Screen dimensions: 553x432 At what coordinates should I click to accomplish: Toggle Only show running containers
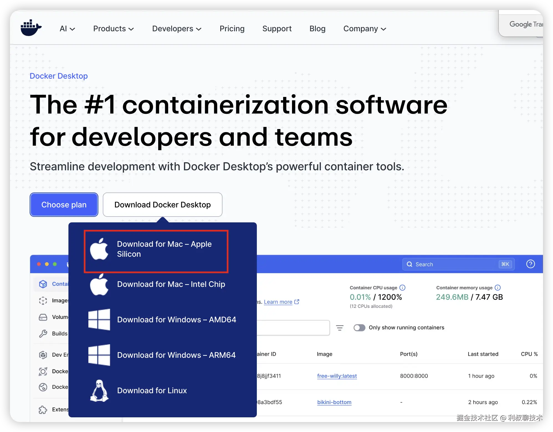(359, 328)
